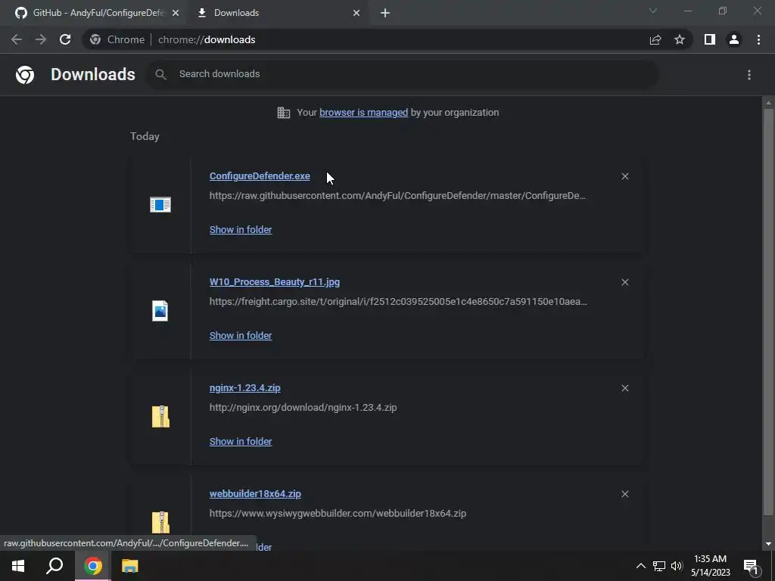The image size is (775, 581).
Task: Show hidden system tray icons
Action: pos(640,566)
